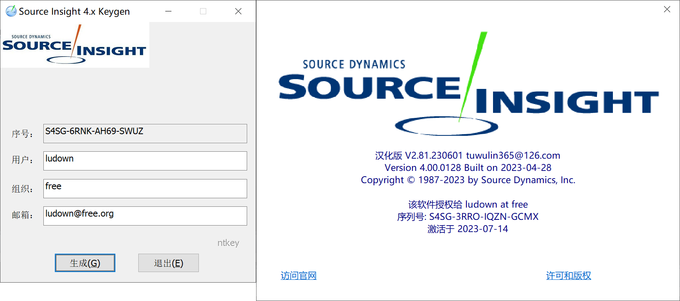Click the 退出(E) exit button
This screenshot has width=680, height=301.
169,263
